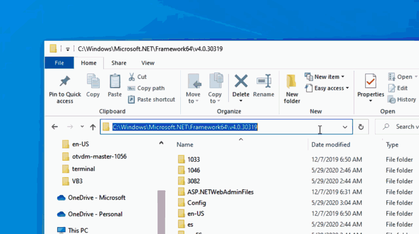Refresh the current folder
Image resolution: width=419 pixels, height=234 pixels.
tap(361, 127)
